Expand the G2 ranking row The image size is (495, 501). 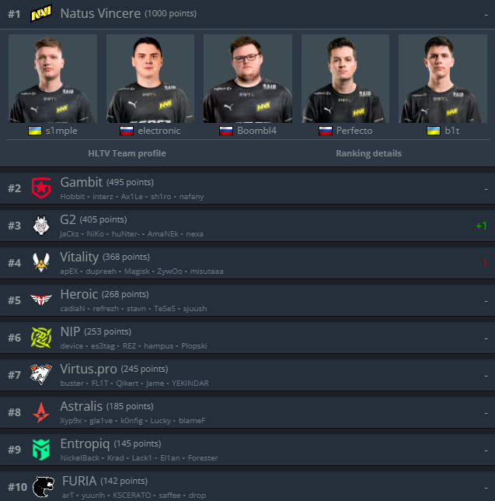click(247, 226)
